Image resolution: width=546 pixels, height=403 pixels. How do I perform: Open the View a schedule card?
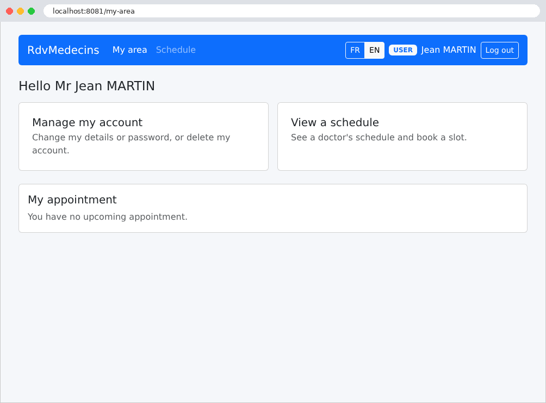click(x=402, y=137)
